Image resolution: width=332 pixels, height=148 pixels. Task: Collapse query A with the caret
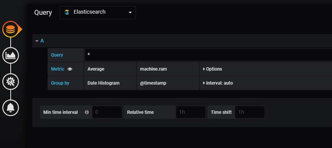37,41
